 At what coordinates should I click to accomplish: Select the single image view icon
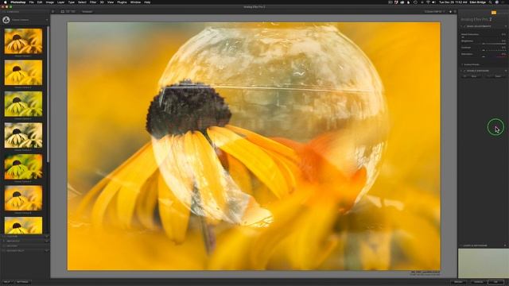coord(63,11)
